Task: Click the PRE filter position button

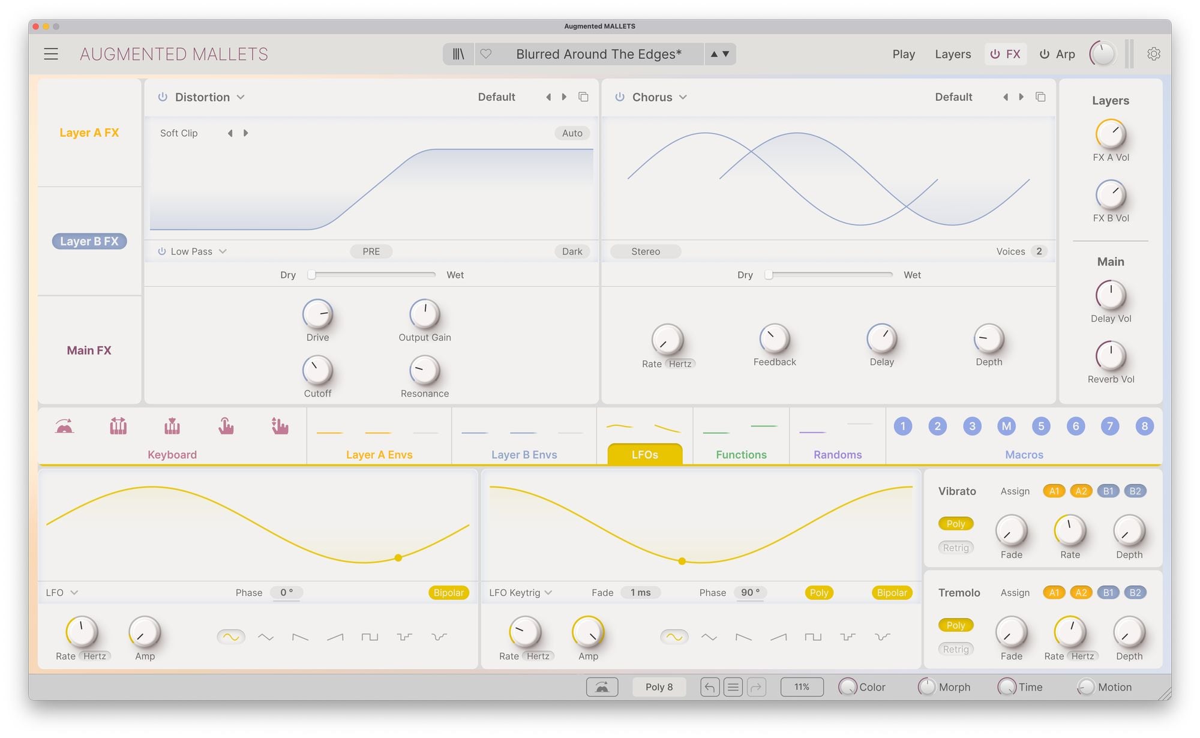Action: (371, 251)
